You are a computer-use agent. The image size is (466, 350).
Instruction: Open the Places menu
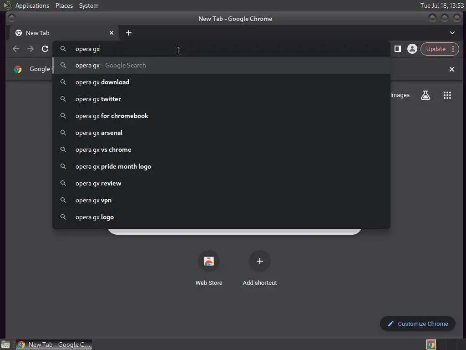pyautogui.click(x=64, y=5)
